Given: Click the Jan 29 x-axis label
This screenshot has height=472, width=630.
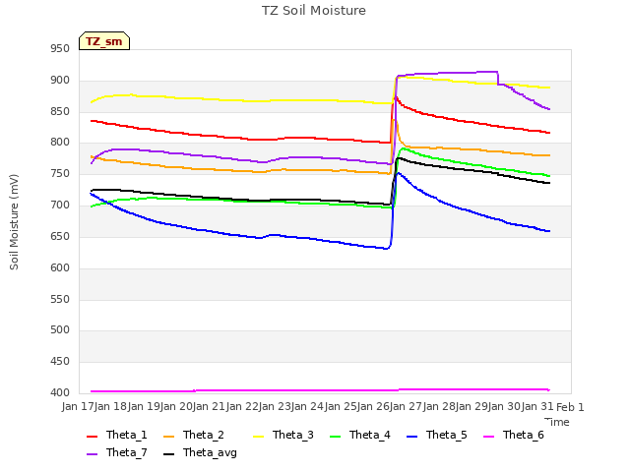Looking at the screenshot, I should tap(472, 407).
